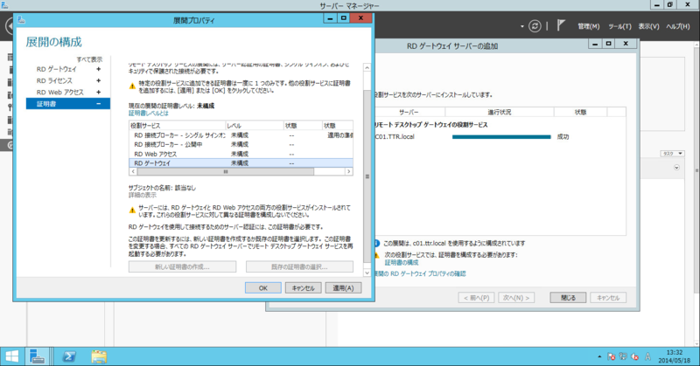Click 閉じる in the RD ゲートウェイ wizard
Screen dimensions: 700x366
coord(568,298)
